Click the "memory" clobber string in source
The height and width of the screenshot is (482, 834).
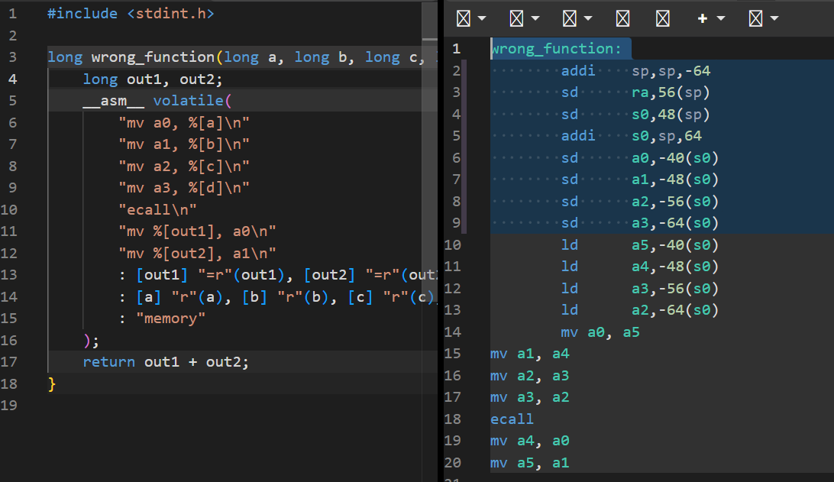pos(170,319)
